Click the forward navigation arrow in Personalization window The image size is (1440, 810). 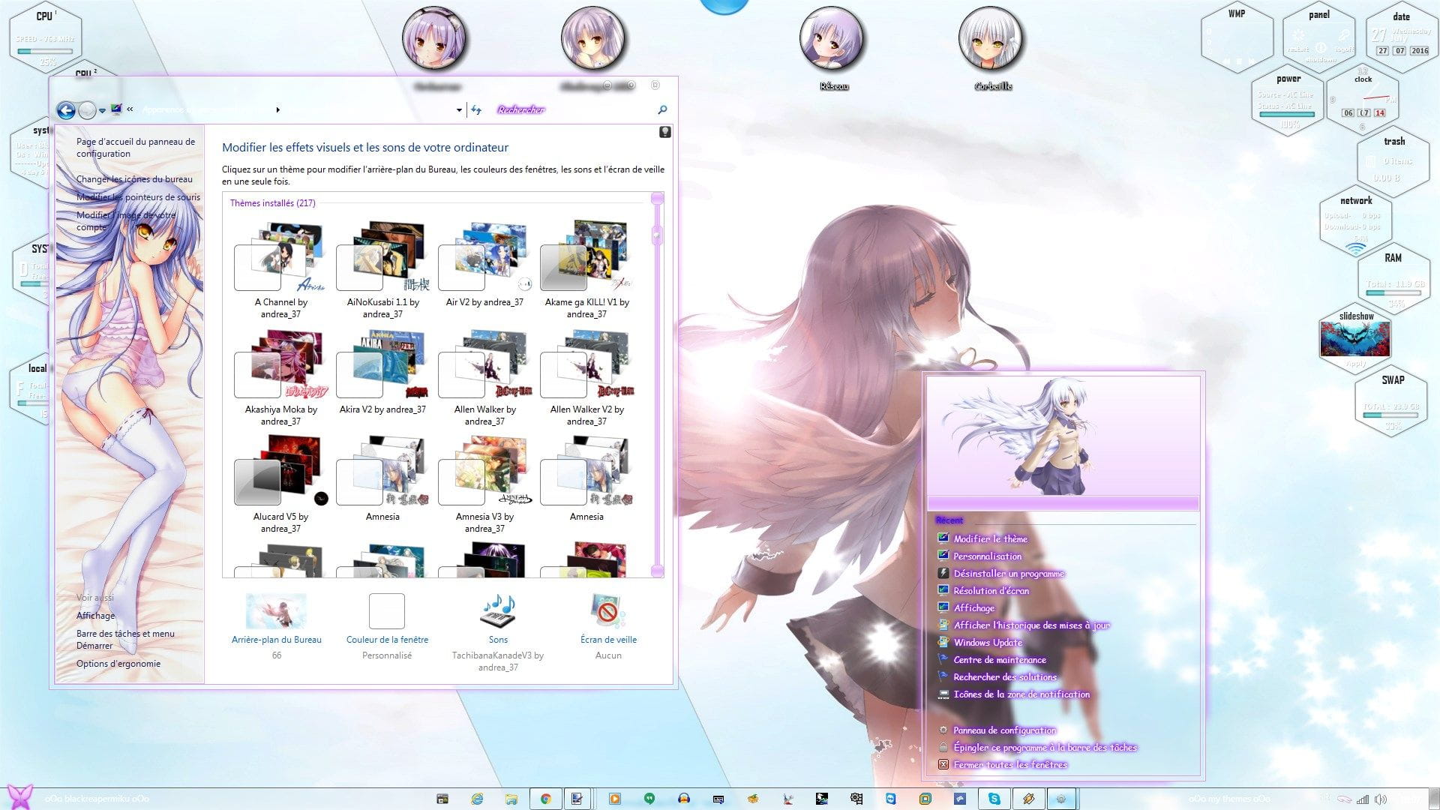pos(87,110)
